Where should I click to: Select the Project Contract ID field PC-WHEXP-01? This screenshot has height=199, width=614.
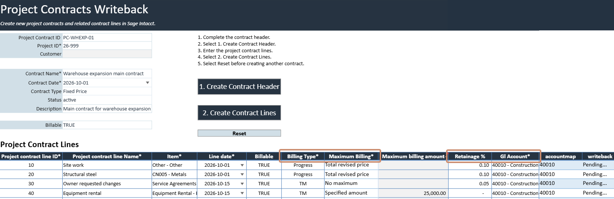pos(107,38)
